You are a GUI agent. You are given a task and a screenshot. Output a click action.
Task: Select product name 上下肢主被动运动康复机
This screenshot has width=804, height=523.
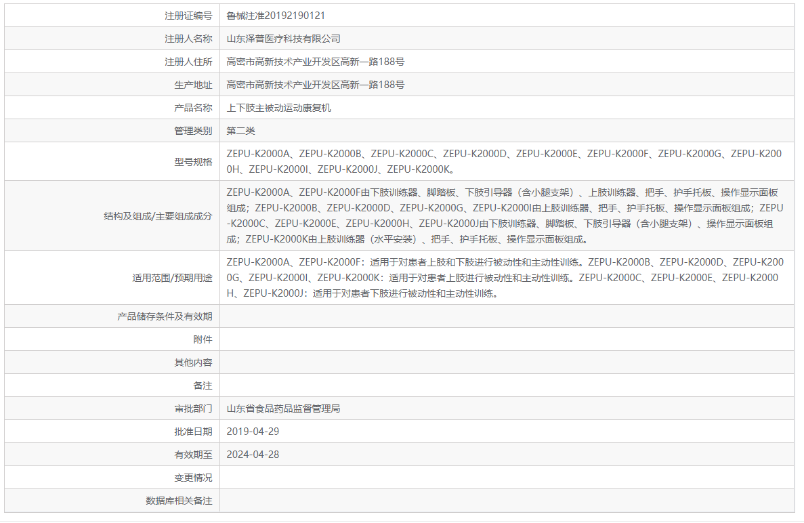coord(279,108)
